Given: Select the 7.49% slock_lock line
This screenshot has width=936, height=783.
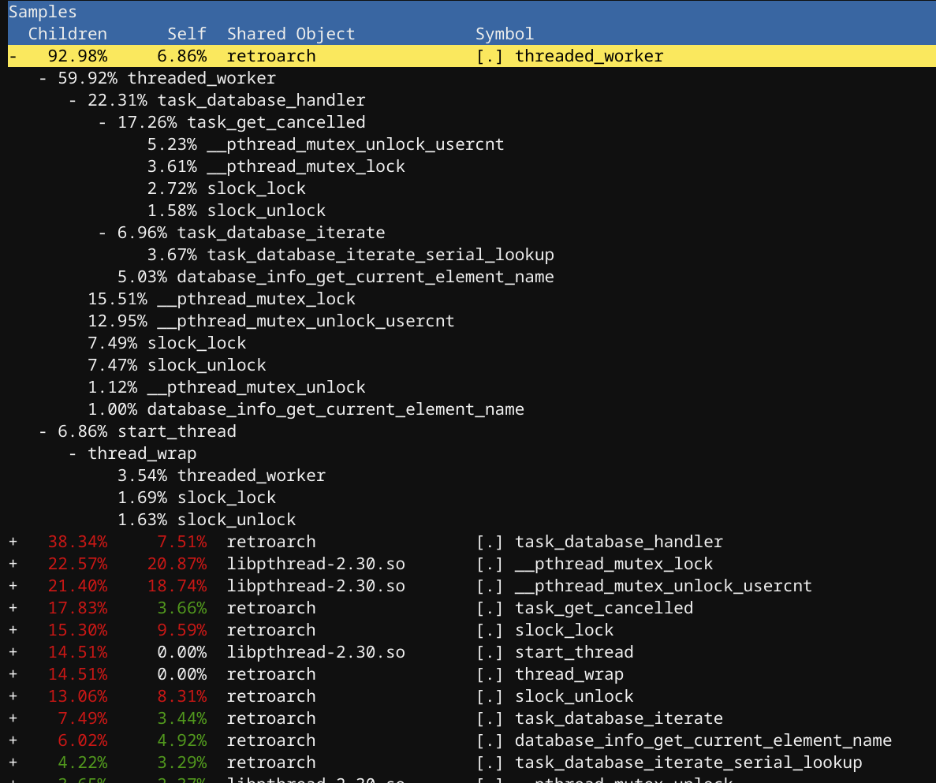Looking at the screenshot, I should tap(166, 343).
